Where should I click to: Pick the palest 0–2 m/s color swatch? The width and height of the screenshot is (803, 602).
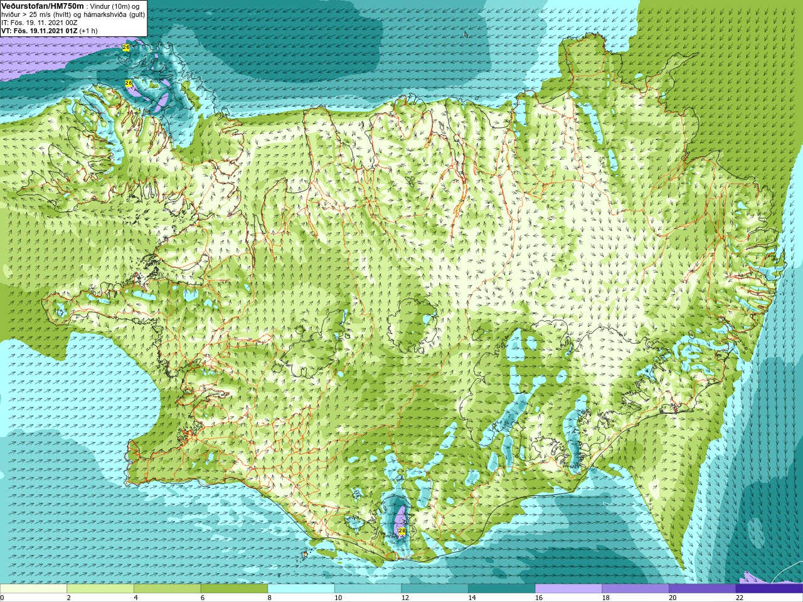pos(33,589)
